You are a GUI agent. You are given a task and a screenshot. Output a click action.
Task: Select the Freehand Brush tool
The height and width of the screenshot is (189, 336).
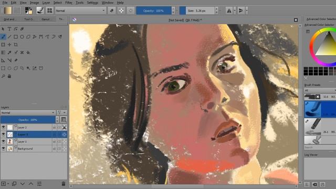click(3, 37)
